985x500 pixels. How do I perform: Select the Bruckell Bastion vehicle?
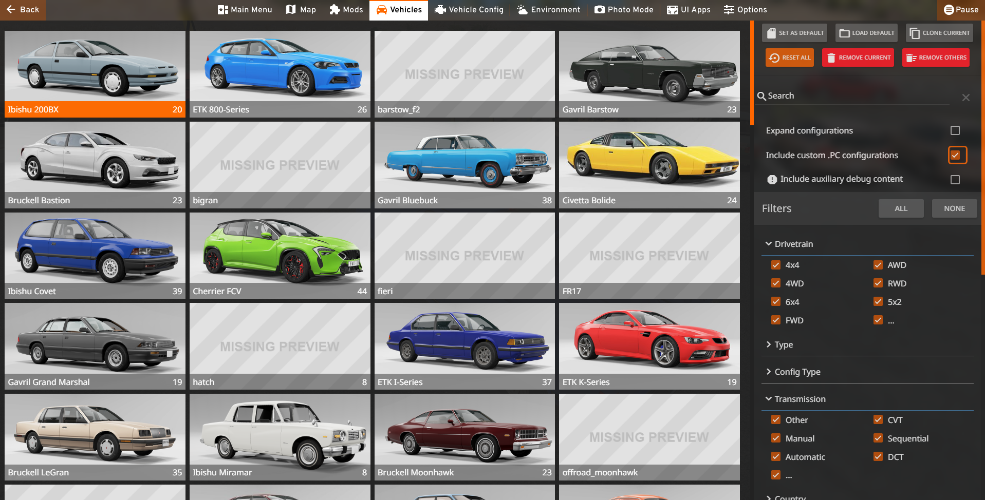[95, 165]
